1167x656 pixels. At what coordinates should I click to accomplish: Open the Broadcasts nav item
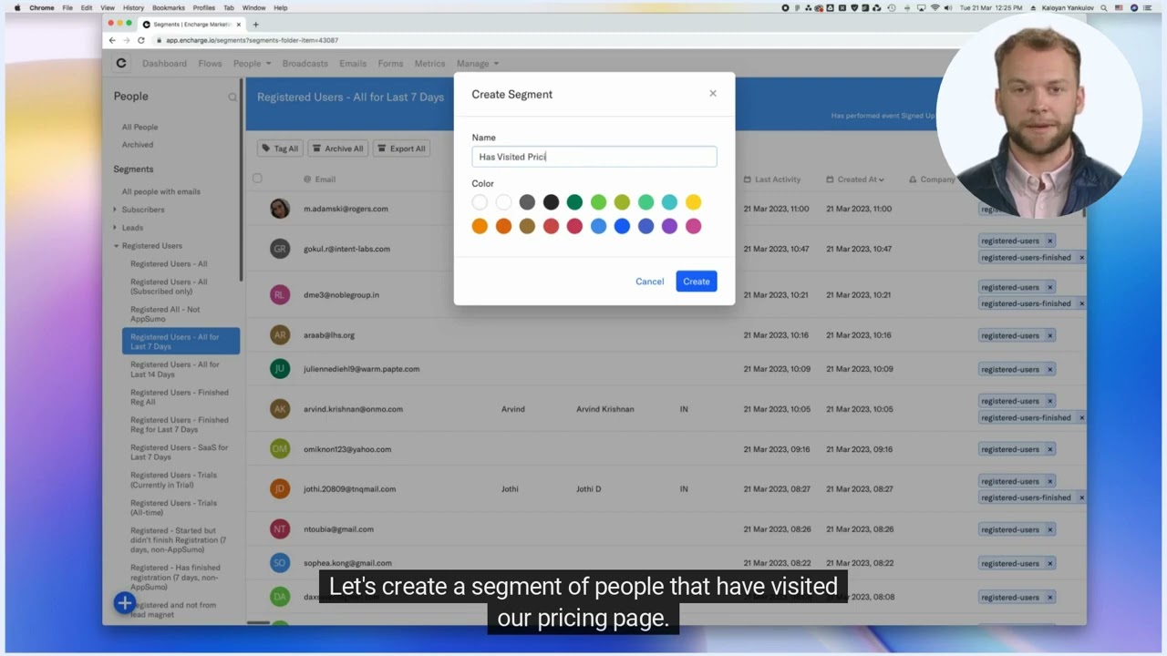tap(305, 64)
